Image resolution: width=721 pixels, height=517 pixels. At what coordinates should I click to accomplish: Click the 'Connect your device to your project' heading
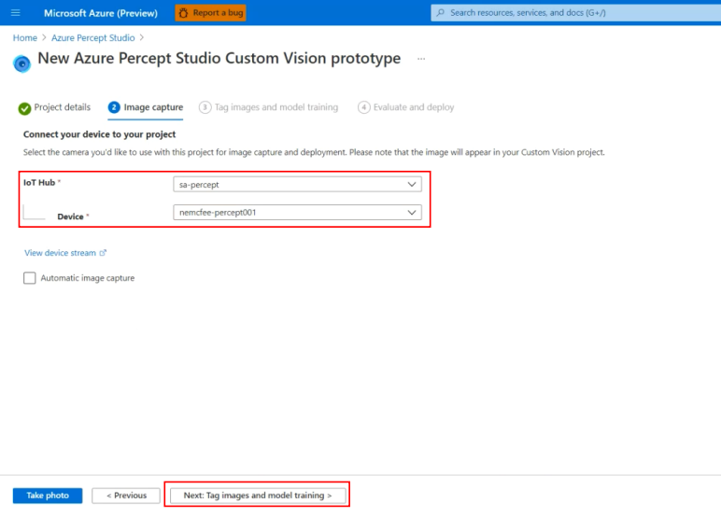pyautogui.click(x=99, y=134)
